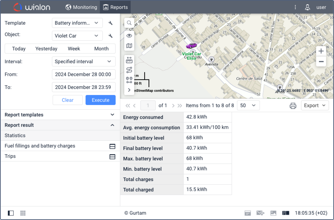Toggle visible layers eye icon on map
Screen dimensions: 334x220
pyautogui.click(x=129, y=35)
